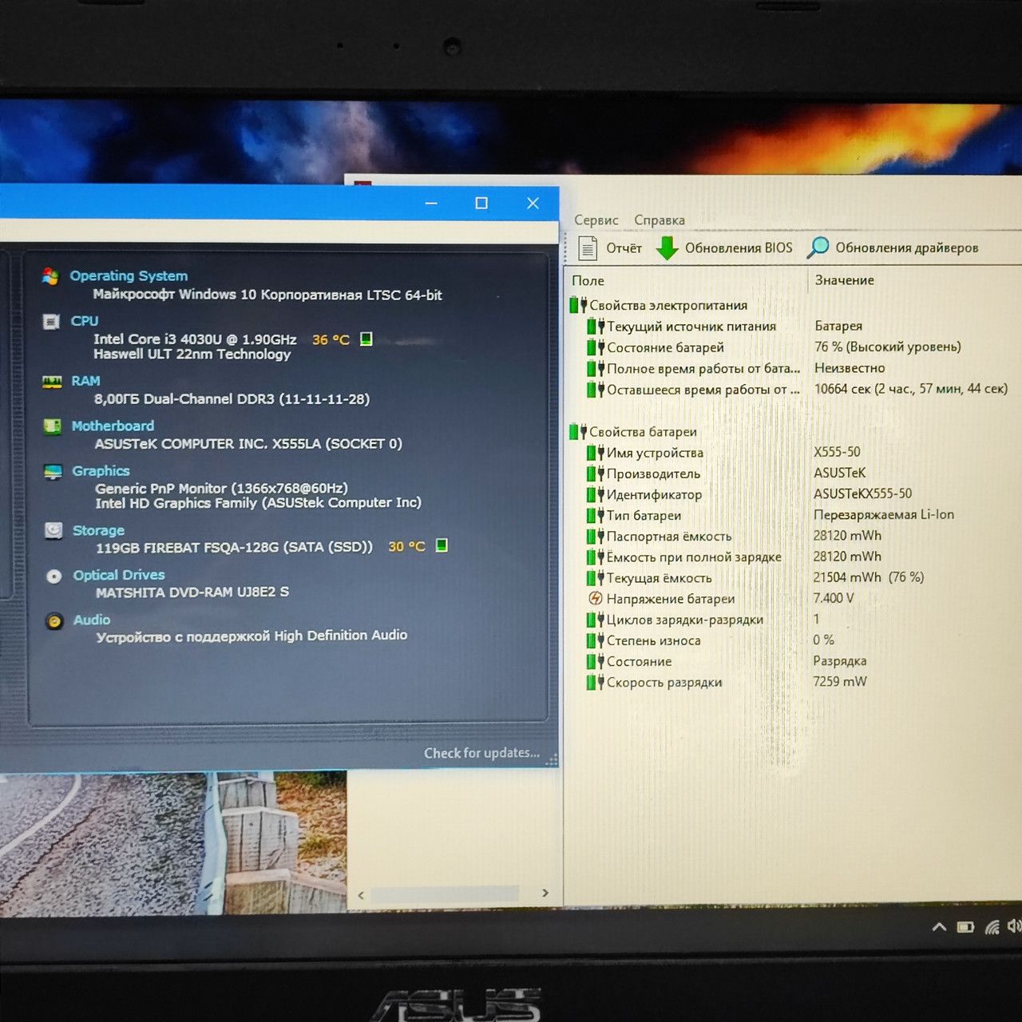1022x1022 pixels.
Task: Click the right scroll arrow in AIDA64
Action: pos(545,893)
